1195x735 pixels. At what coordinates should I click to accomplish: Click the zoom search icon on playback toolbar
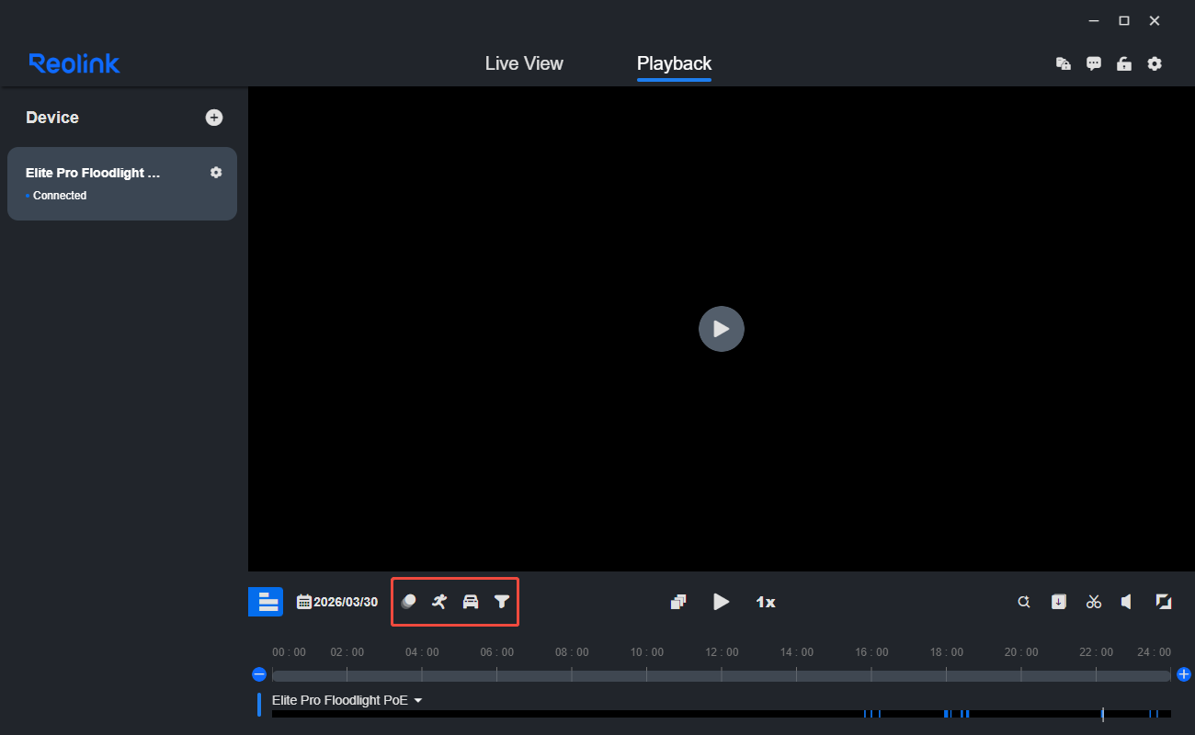click(1023, 602)
